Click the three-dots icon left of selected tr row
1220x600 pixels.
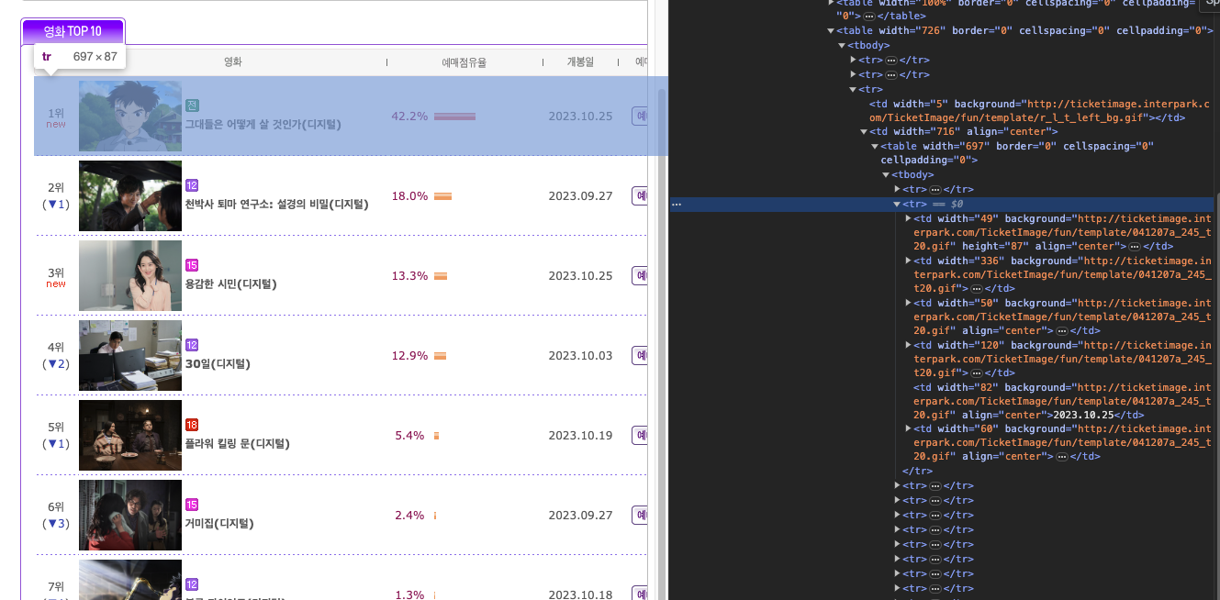coord(677,205)
